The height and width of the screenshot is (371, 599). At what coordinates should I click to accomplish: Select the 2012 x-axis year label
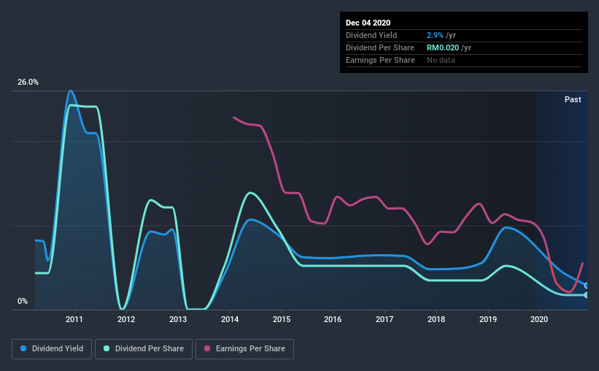coord(126,319)
